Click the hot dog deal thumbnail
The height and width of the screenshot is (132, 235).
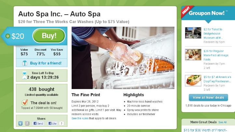coord(193,81)
